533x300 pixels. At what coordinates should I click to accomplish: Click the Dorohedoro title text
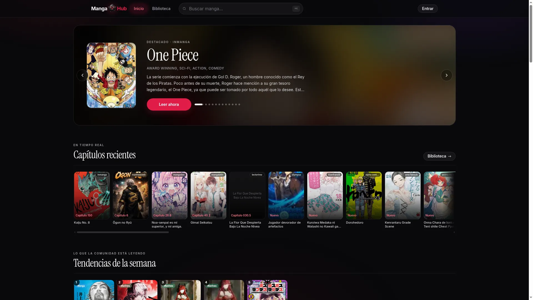pos(355,222)
